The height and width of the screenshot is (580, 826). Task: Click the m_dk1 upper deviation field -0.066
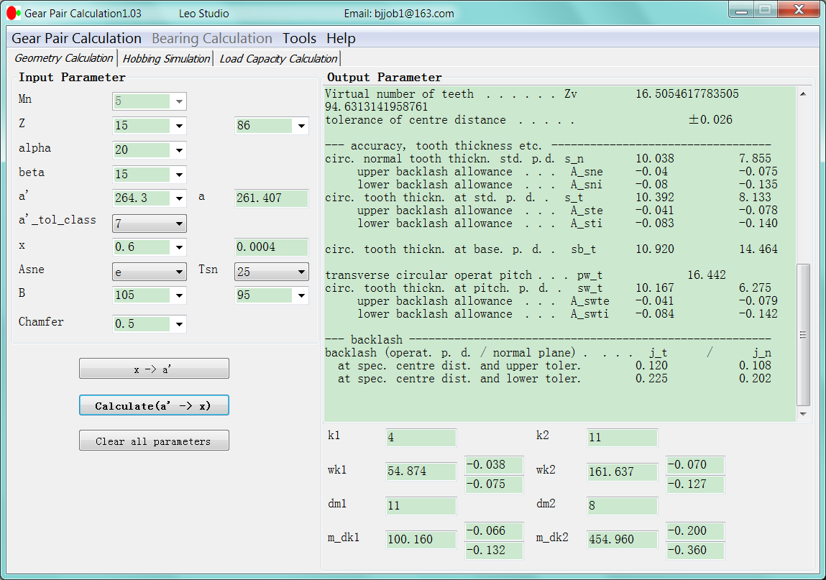coord(494,531)
